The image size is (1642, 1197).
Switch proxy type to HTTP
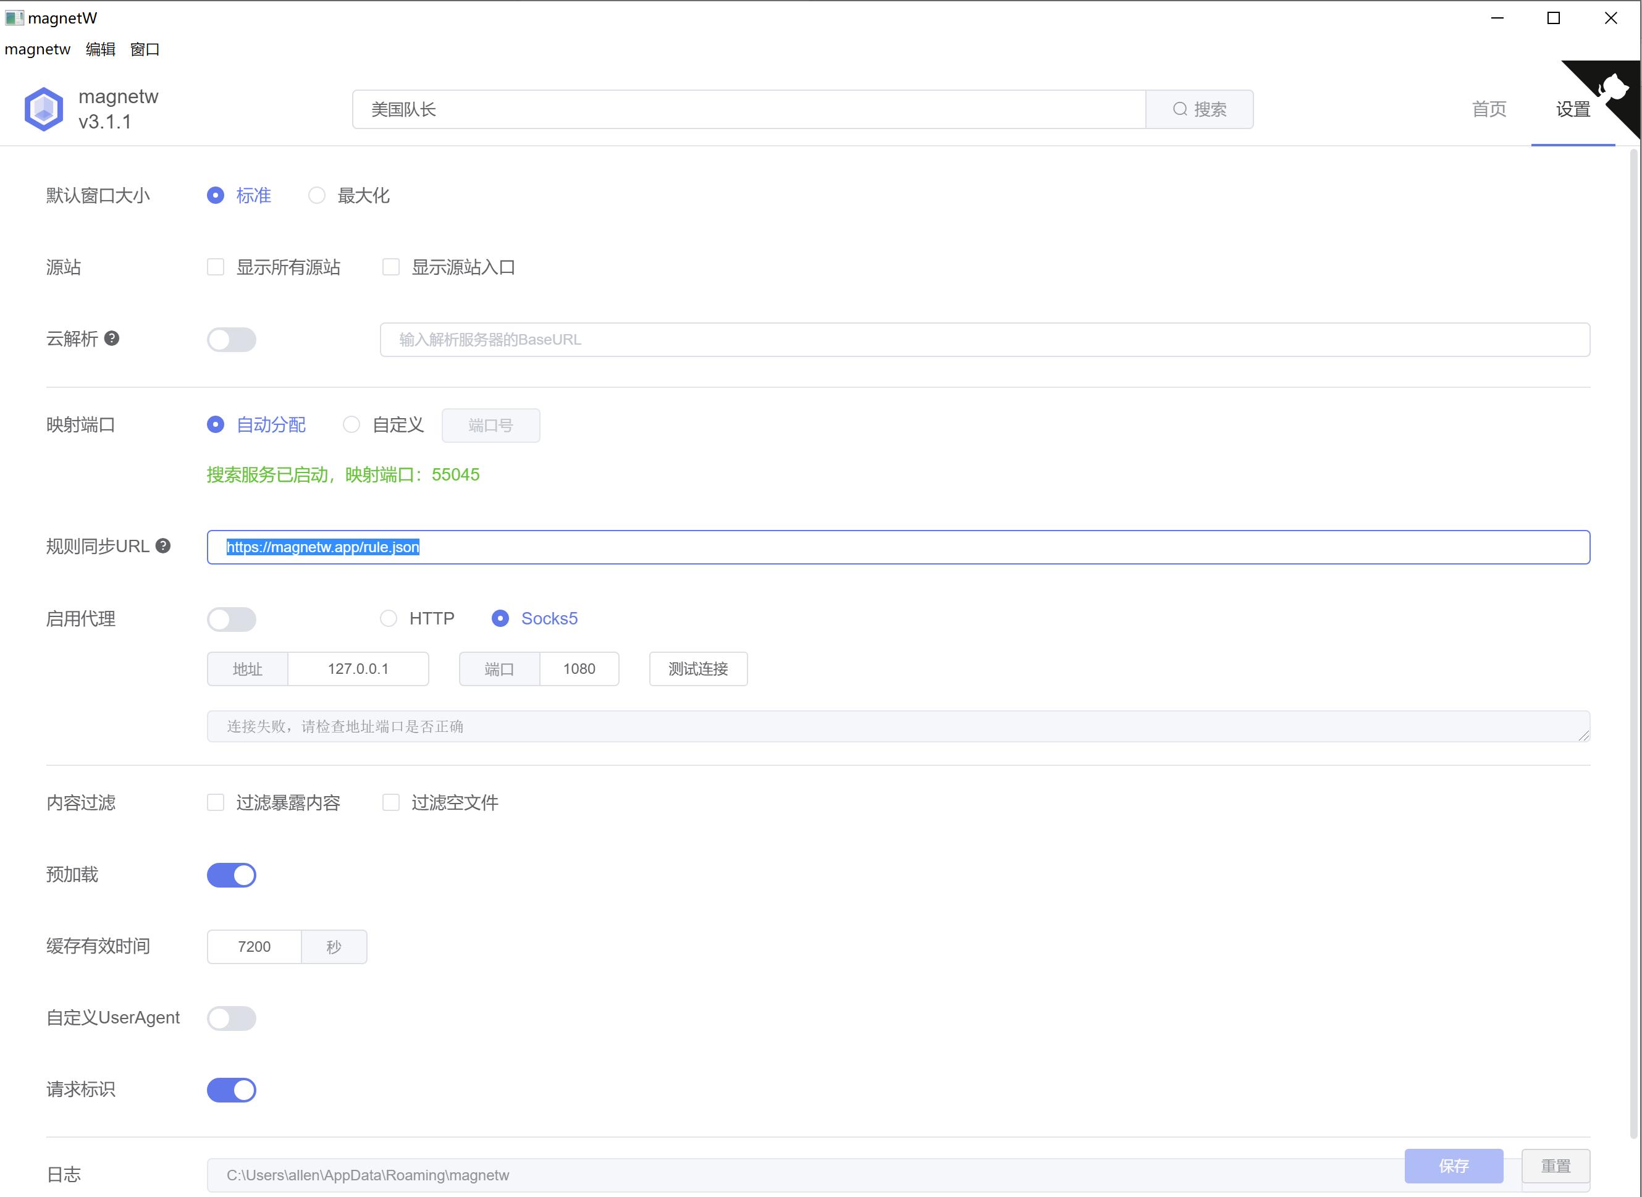(389, 618)
